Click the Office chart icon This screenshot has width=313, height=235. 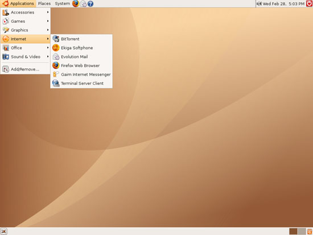coord(6,48)
